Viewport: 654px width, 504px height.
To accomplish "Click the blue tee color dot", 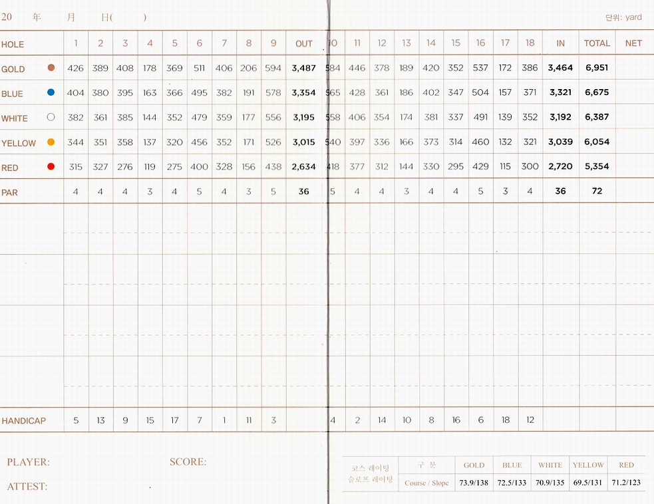I will (x=51, y=92).
